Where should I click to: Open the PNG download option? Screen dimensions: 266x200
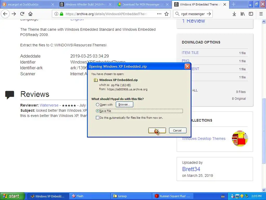[x=185, y=61]
